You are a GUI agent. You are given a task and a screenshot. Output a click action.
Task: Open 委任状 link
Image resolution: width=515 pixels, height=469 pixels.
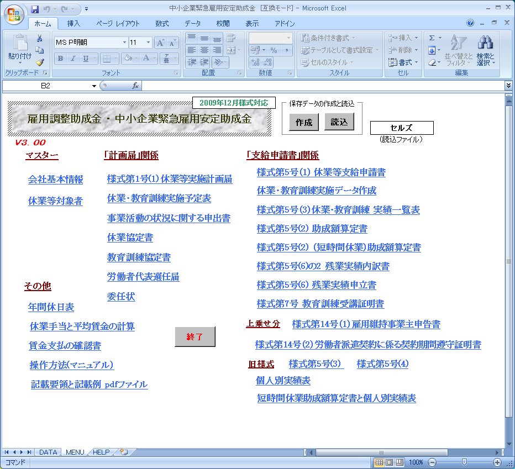click(121, 297)
